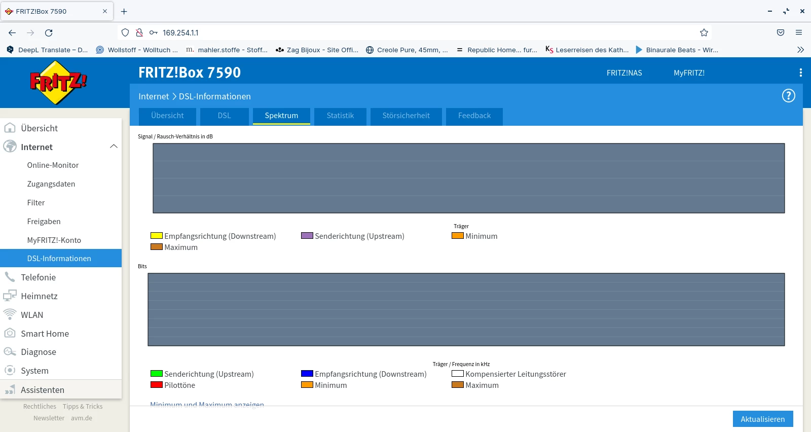The width and height of the screenshot is (811, 432).
Task: Go back with the browser back arrow
Action: pos(12,33)
